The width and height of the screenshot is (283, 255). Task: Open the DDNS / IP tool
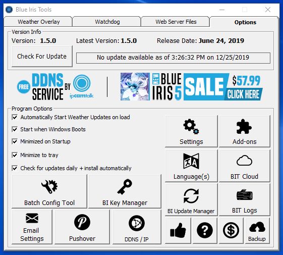coord(137,227)
